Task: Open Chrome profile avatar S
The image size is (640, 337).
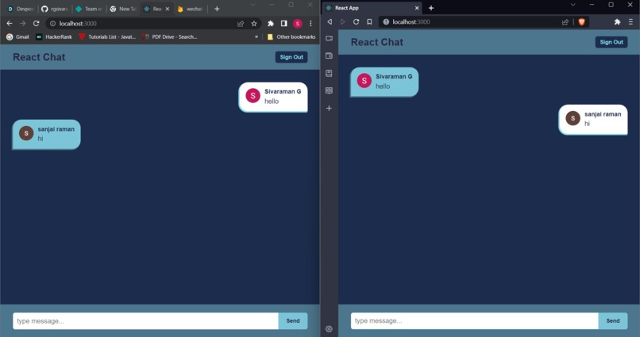Action: tap(298, 24)
